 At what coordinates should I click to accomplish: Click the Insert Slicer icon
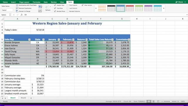[40, 7]
